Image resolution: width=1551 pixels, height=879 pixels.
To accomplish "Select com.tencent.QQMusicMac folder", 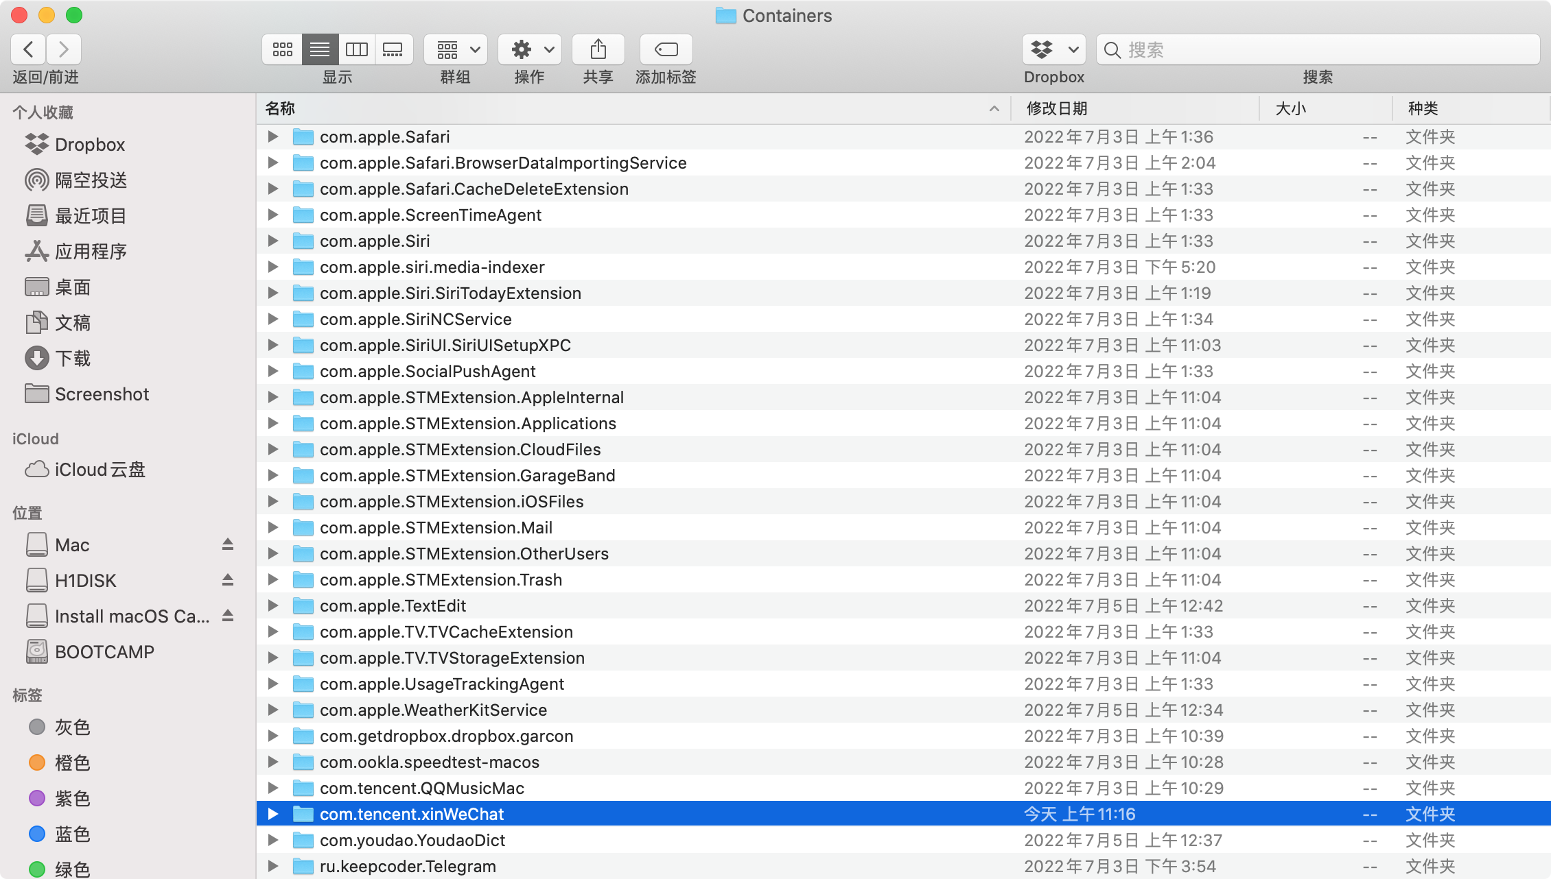I will (x=904, y=788).
